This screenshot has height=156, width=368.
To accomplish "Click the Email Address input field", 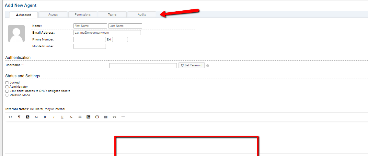I will (x=107, y=33).
